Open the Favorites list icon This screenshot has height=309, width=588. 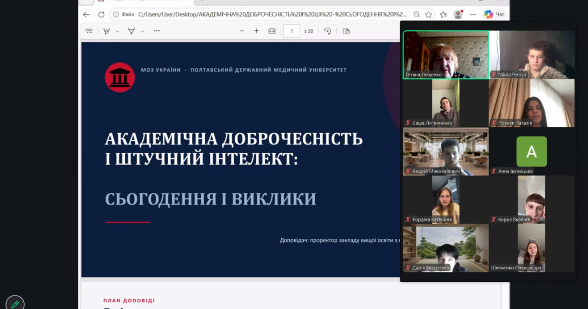[443, 14]
